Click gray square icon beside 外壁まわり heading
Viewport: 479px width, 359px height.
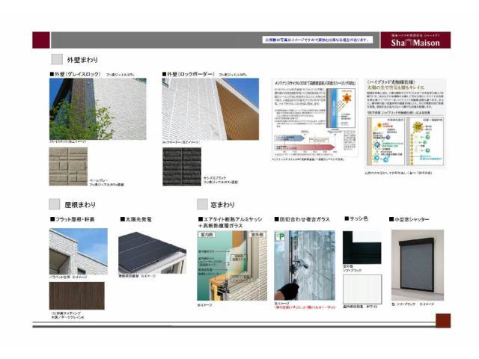click(56, 59)
